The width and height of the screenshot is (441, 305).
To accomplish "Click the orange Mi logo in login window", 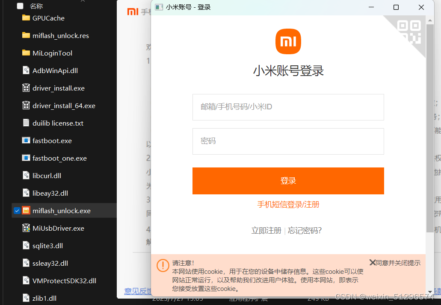I will (288, 41).
